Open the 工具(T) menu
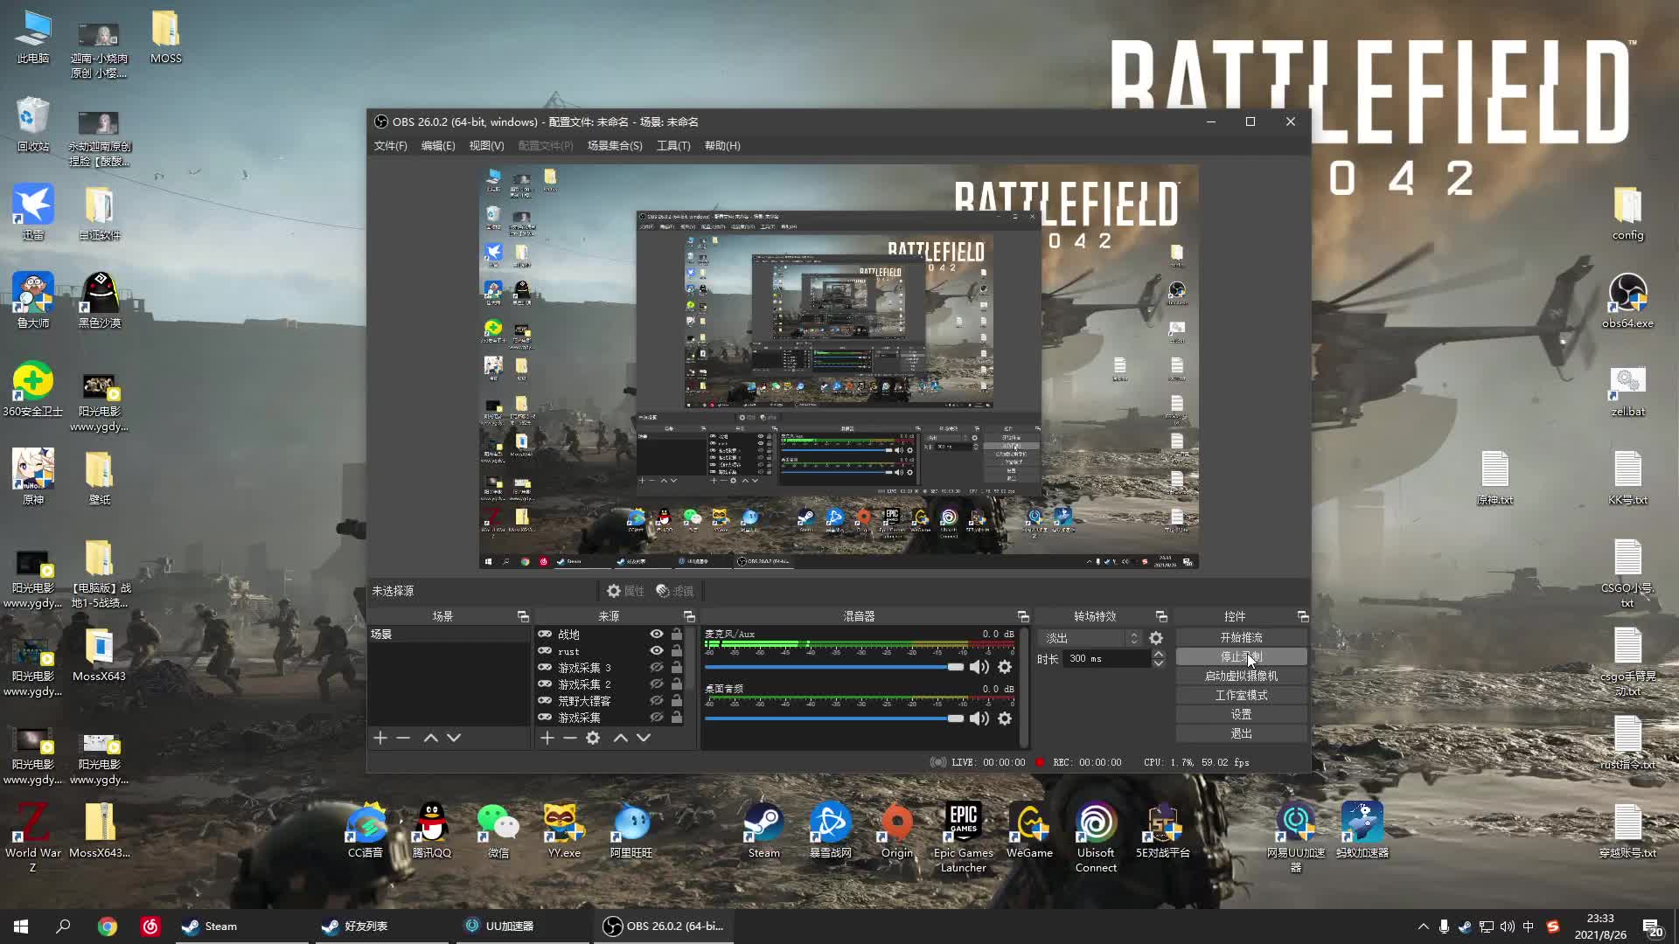The height and width of the screenshot is (944, 1679). tap(672, 146)
